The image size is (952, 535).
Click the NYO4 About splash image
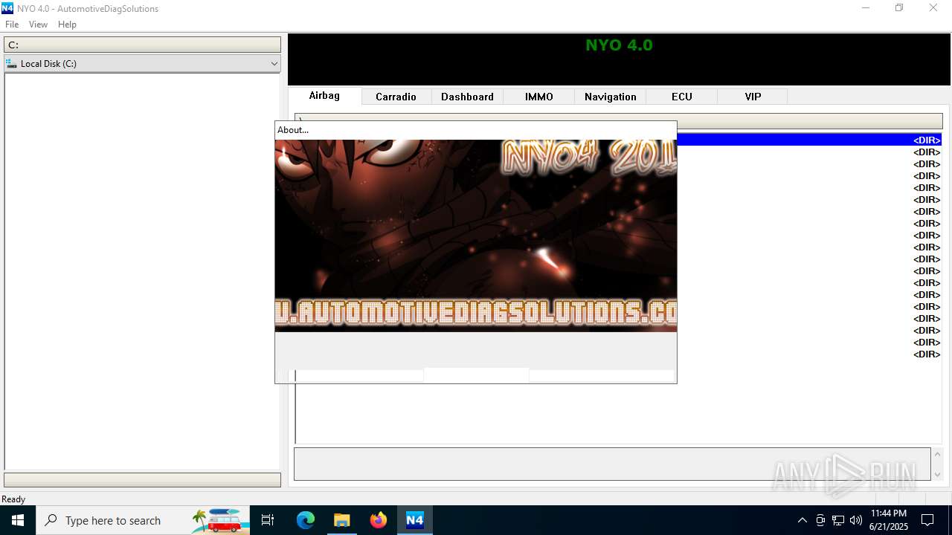pos(476,236)
